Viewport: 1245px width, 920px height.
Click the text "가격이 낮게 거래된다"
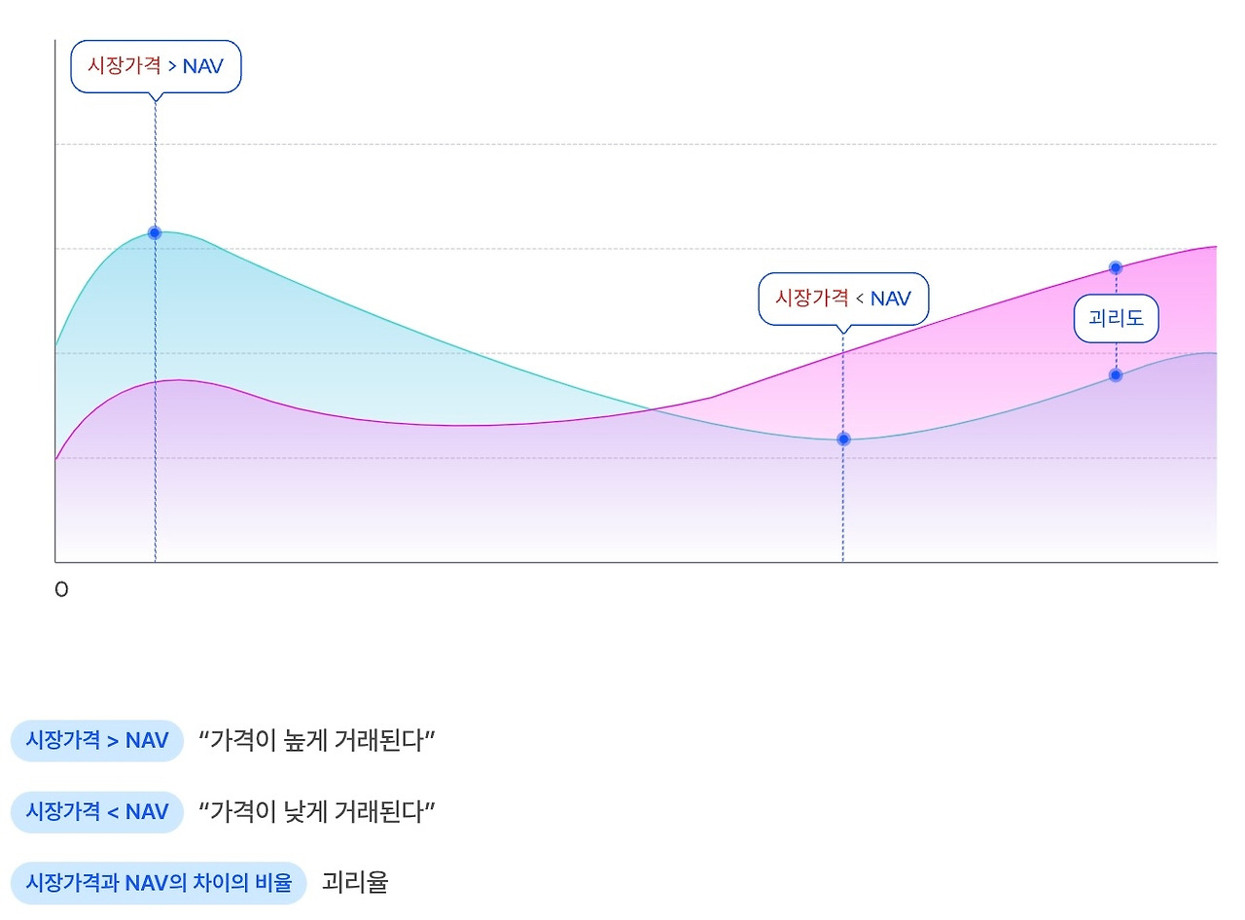[316, 811]
